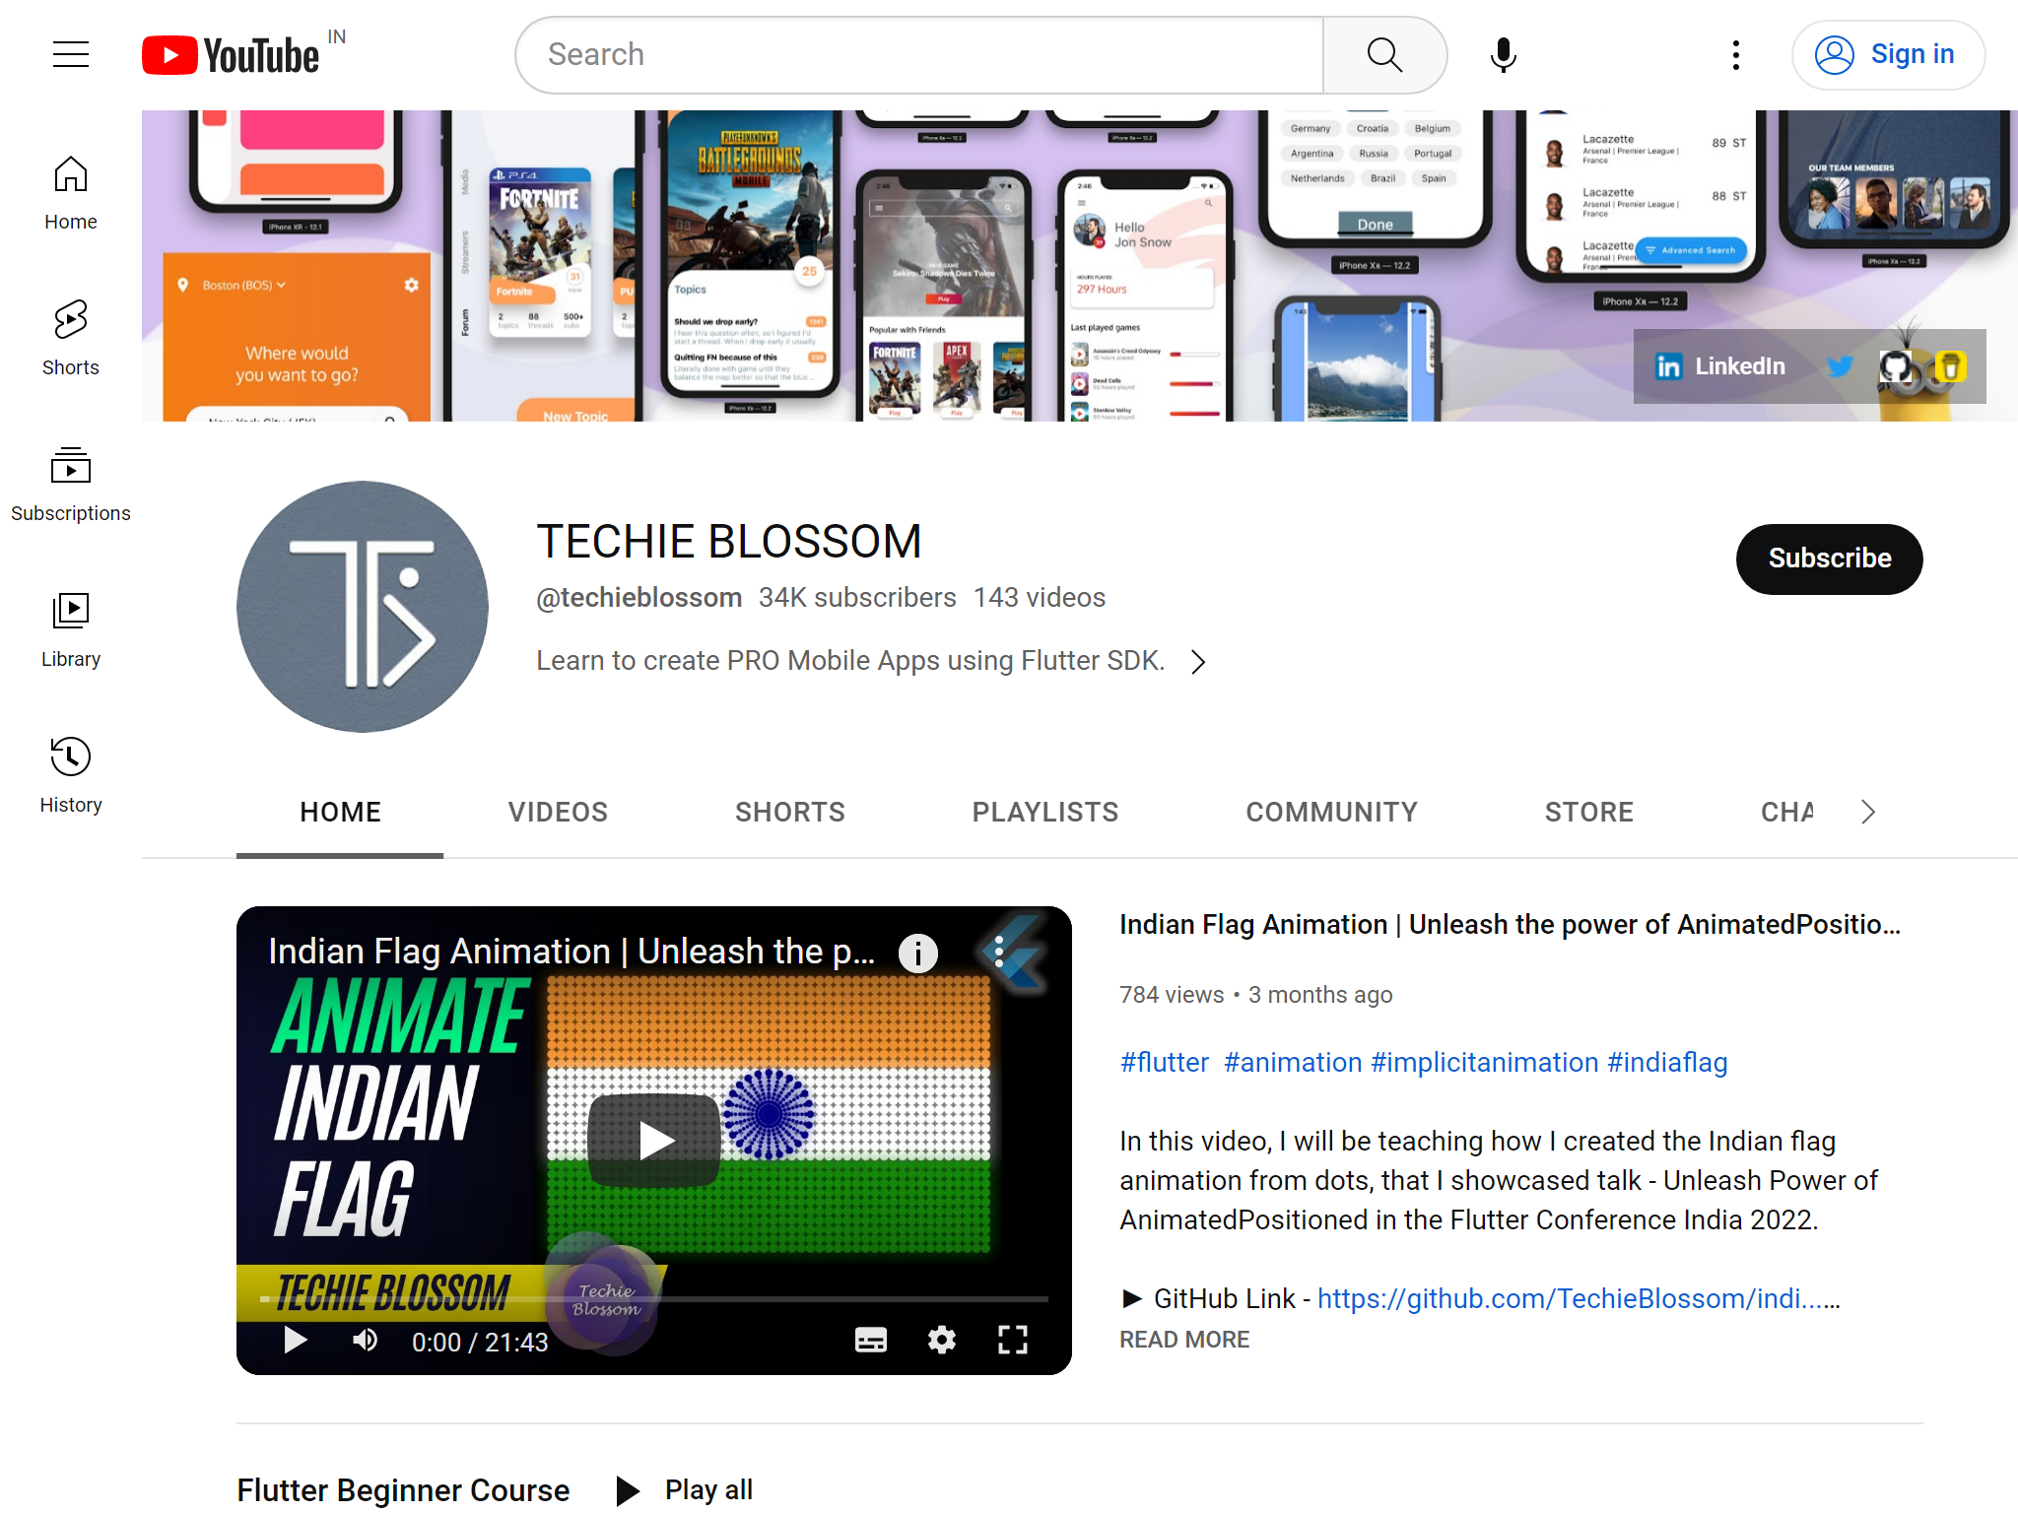This screenshot has width=2018, height=1513.
Task: Click the #implicitanimation hashtag
Action: 1484,1062
